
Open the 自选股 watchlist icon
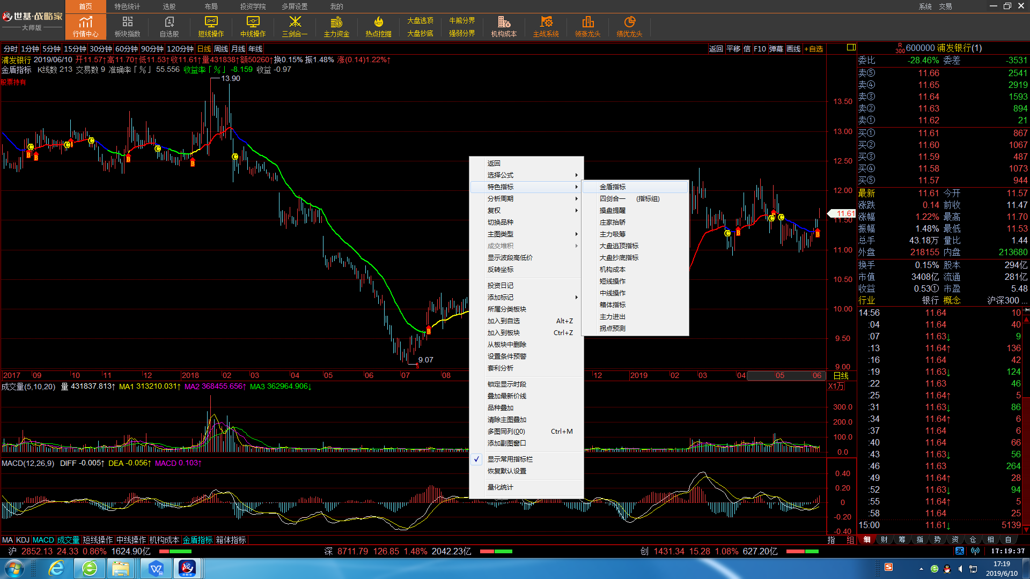[x=169, y=26]
